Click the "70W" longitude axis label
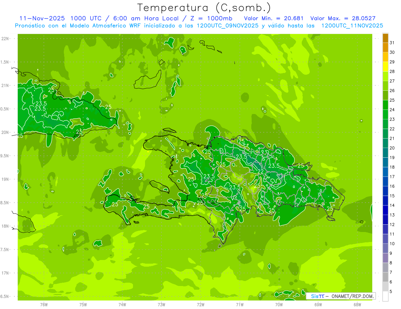This screenshot has width=401, height=309. [x=279, y=305]
